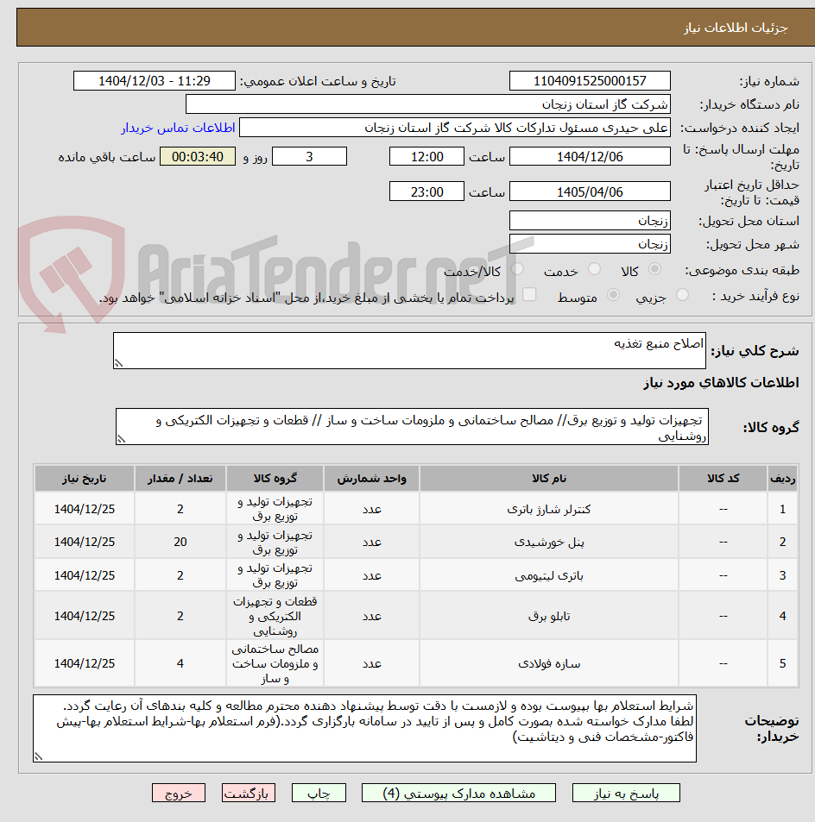Click item name کنترلر شارژ باتری

(549, 509)
